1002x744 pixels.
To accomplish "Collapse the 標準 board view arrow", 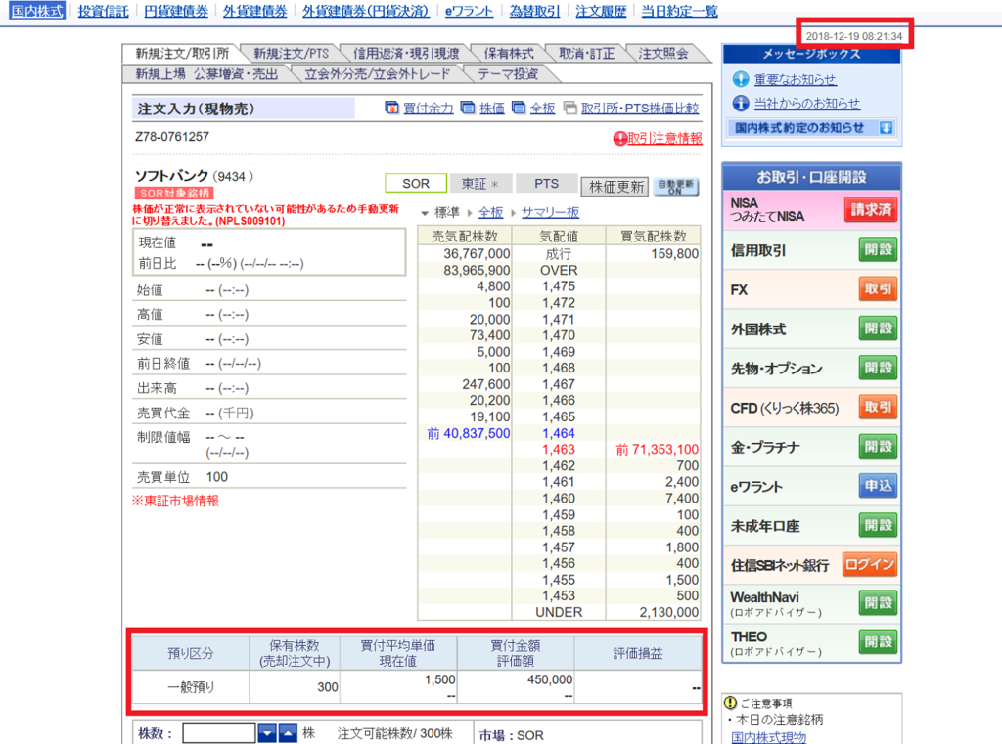I will [x=425, y=213].
